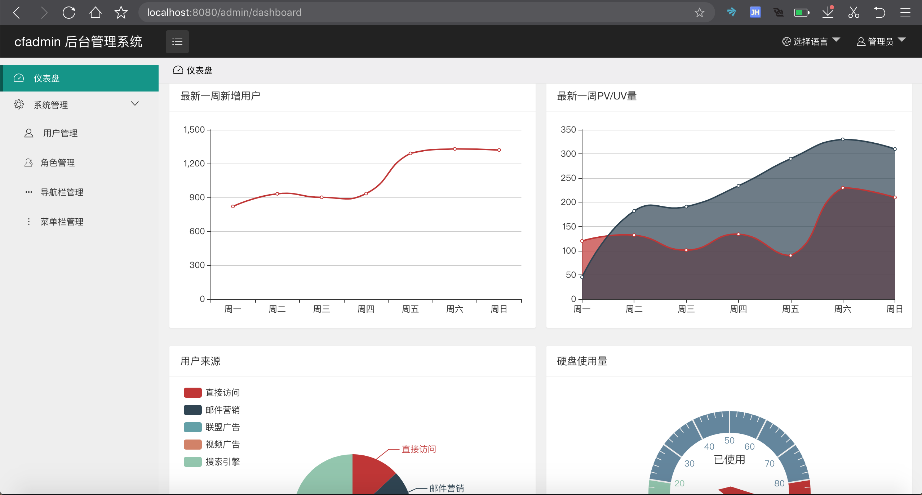Image resolution: width=922 pixels, height=495 pixels.
Task: Click the browser reload icon
Action: pyautogui.click(x=69, y=13)
